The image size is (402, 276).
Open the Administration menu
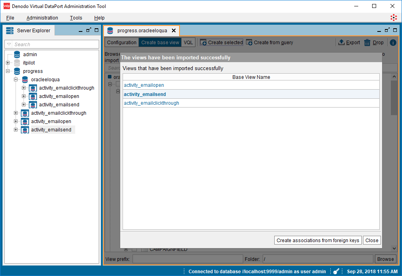click(x=42, y=18)
